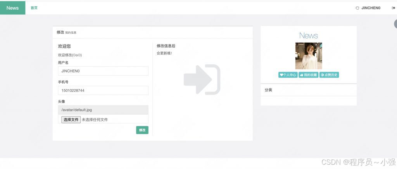The width and height of the screenshot is (397, 169).
Task: Click the 未选择任何文件 text
Action: (x=95, y=120)
